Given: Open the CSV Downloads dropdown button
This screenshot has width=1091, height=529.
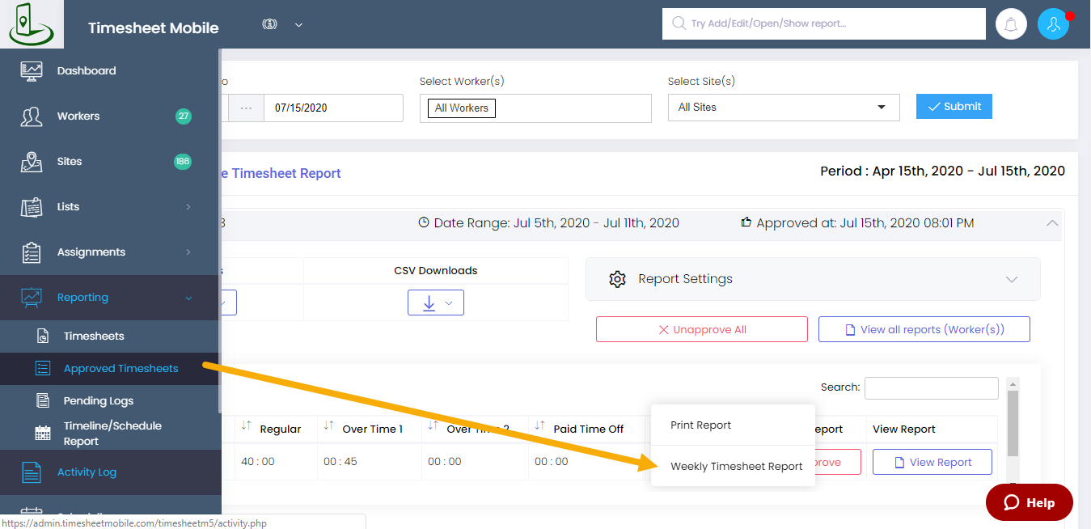Looking at the screenshot, I should [x=436, y=303].
